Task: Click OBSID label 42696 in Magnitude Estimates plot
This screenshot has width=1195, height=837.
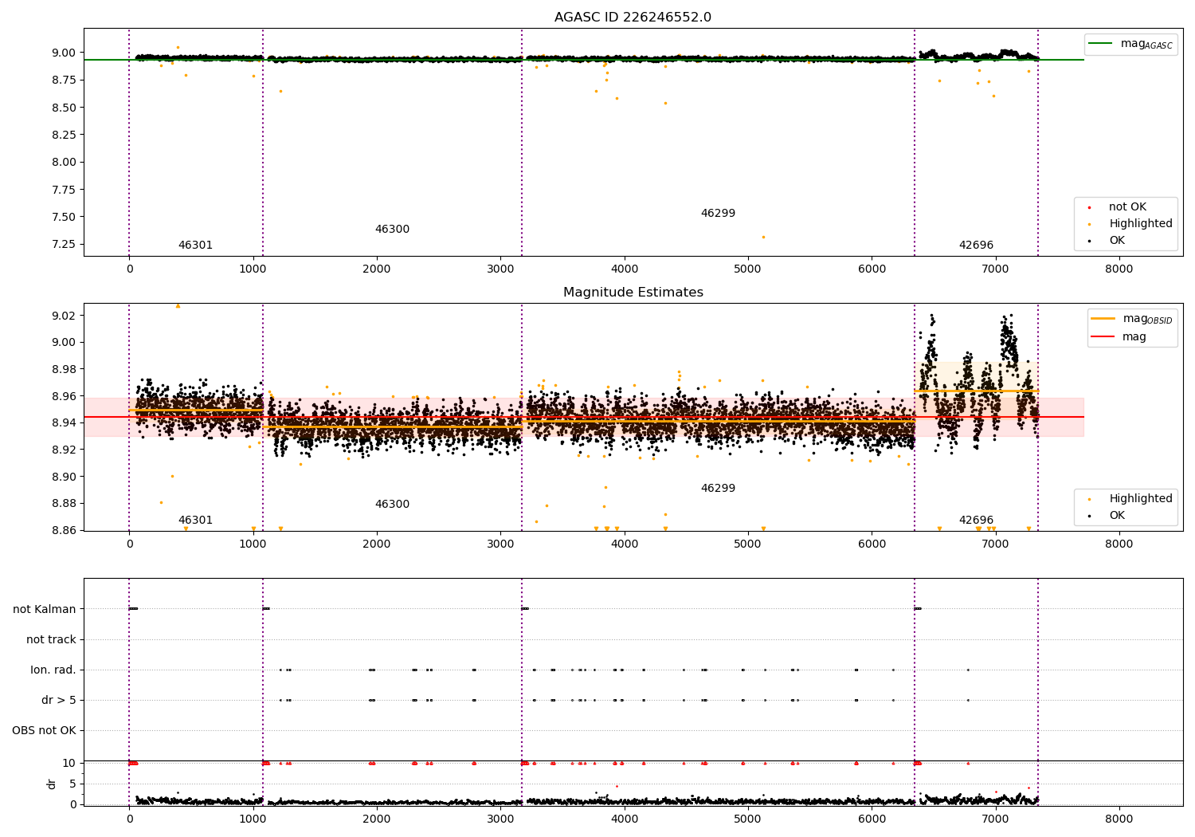Action: [x=976, y=521]
